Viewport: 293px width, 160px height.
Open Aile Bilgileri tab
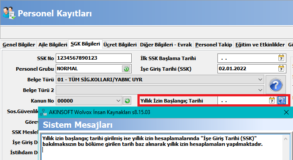point(53,45)
